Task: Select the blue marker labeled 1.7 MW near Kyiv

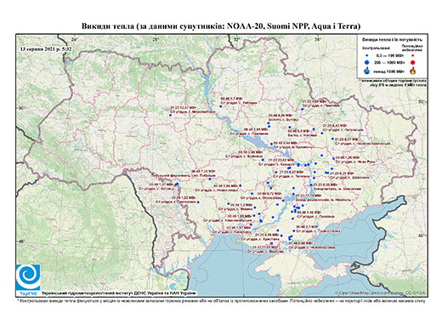Action: coord(220,106)
